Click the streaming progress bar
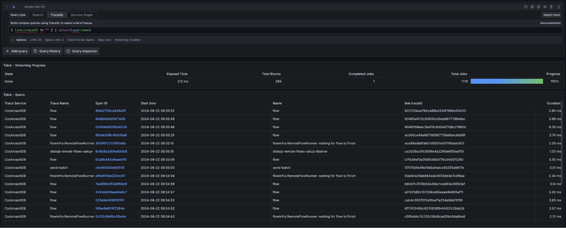 (507, 82)
